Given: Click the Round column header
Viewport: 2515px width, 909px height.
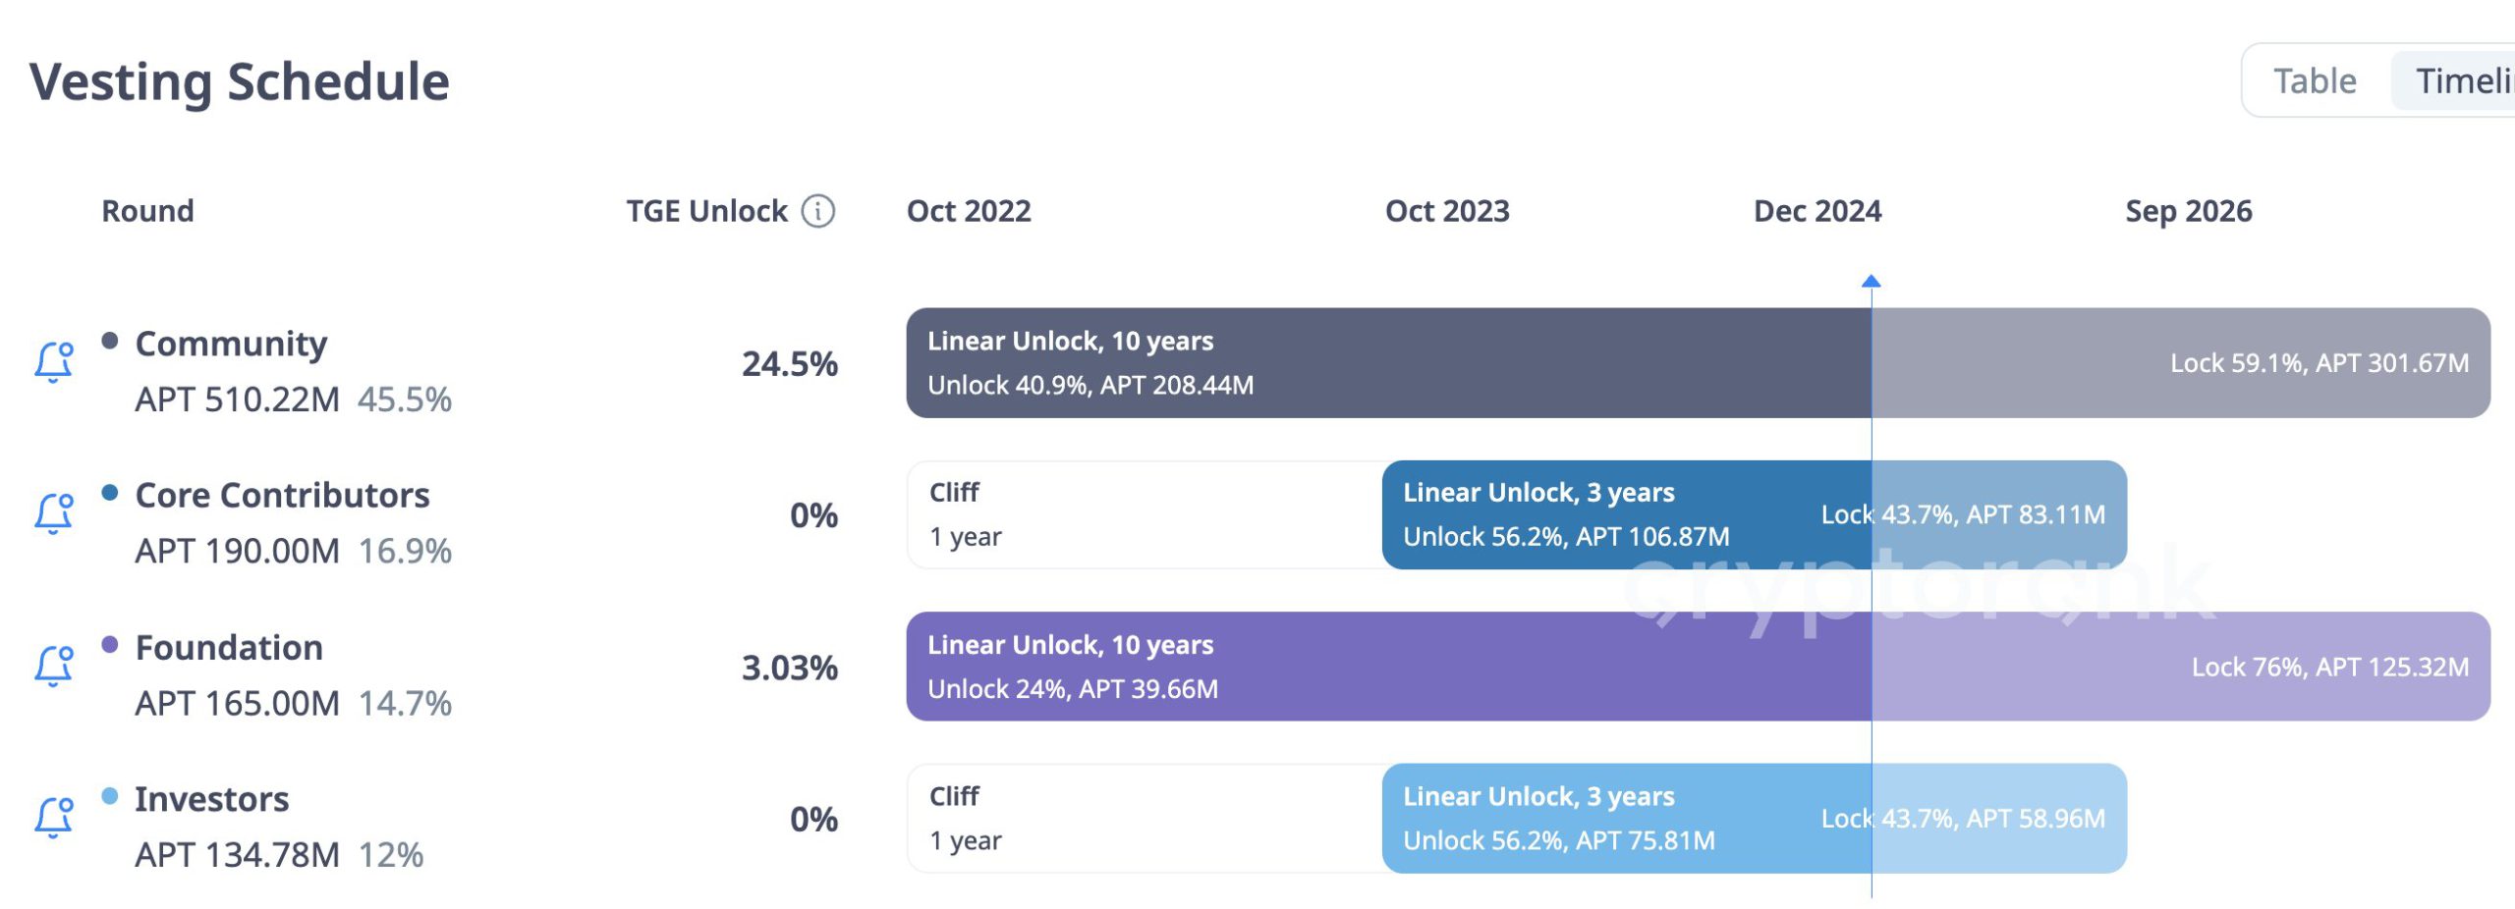Looking at the screenshot, I should pos(148,211).
